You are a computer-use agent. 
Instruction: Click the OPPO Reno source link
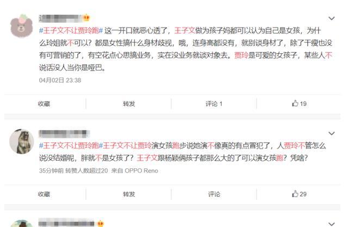(x=141, y=171)
